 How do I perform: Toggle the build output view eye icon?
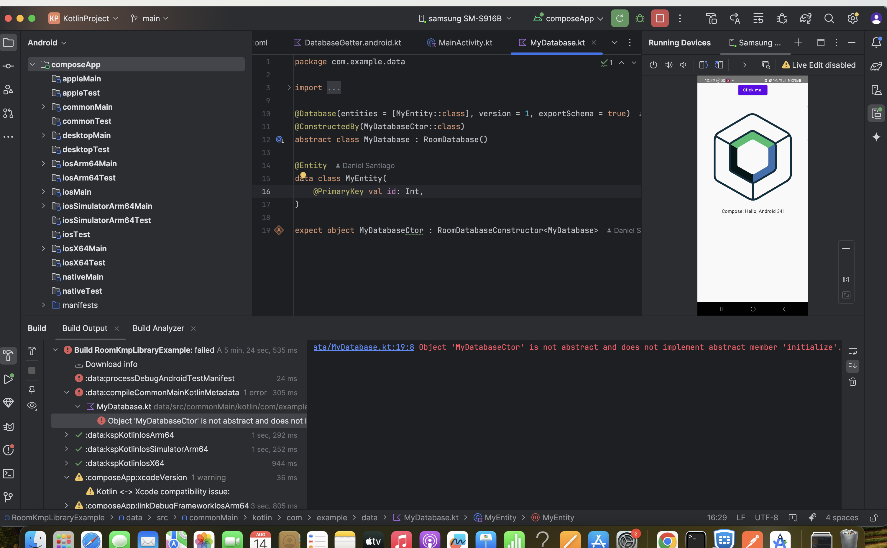coord(32,406)
